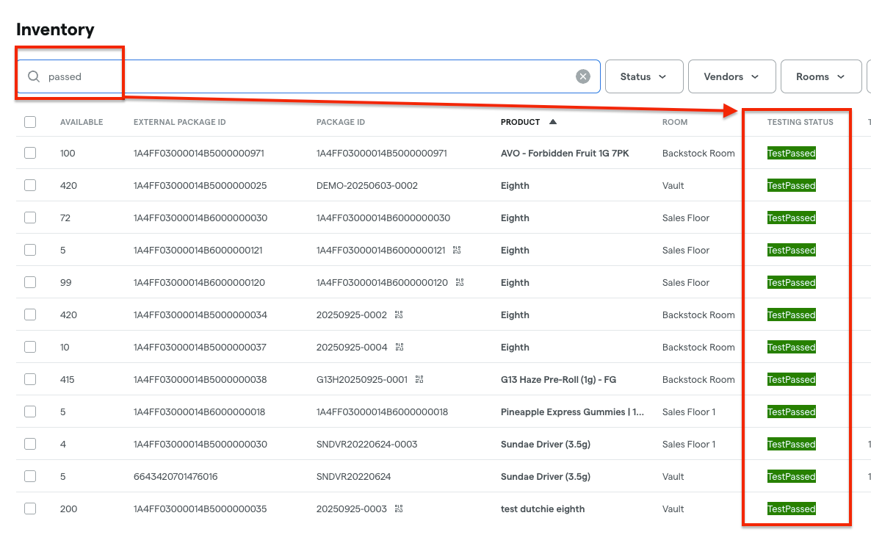
Task: Check the row with 72 available
Action: (30, 218)
